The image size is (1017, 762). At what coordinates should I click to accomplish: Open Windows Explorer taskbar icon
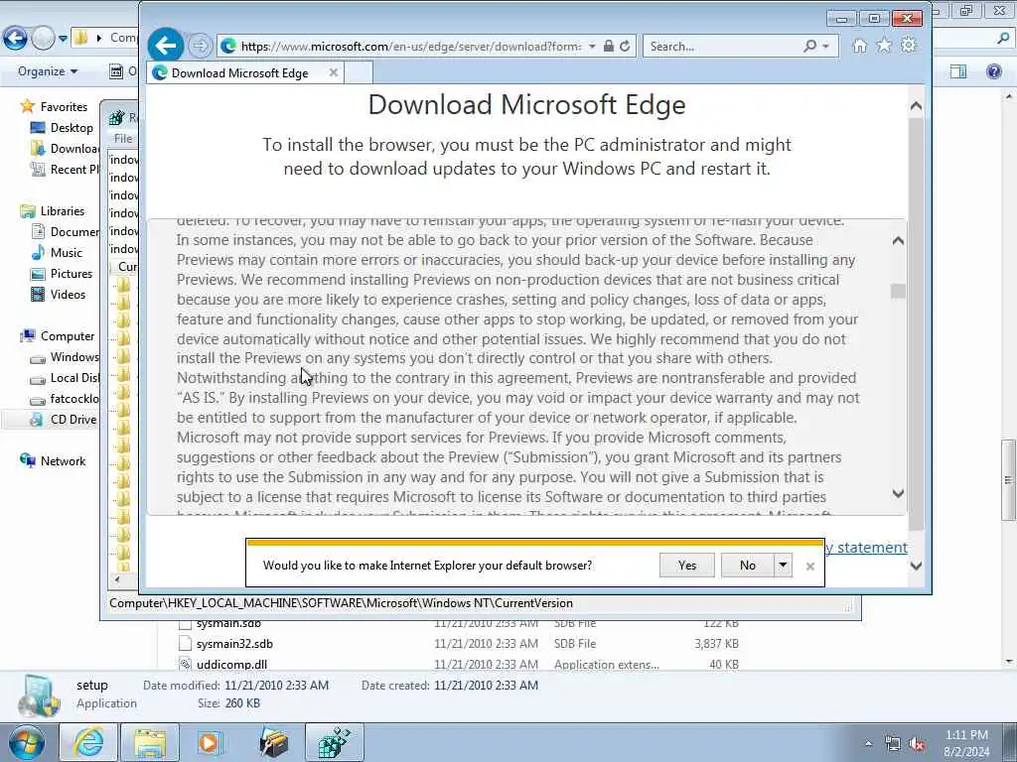tap(150, 742)
